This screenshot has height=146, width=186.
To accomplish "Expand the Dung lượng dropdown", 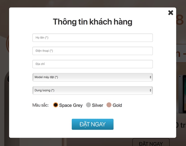I will pyautogui.click(x=93, y=91).
